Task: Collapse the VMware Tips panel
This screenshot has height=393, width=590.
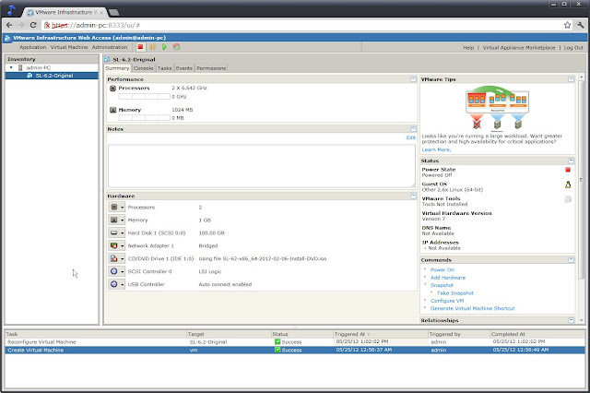Action: (572, 79)
